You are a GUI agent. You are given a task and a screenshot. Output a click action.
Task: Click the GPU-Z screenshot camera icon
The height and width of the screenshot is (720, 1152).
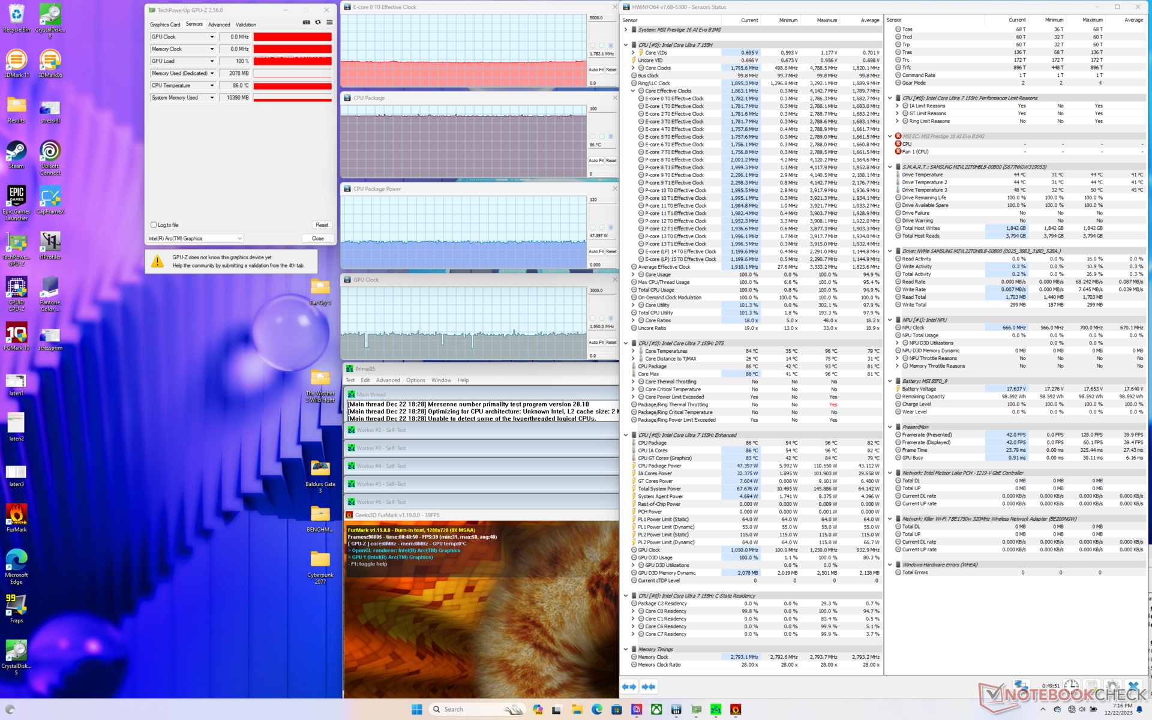[x=306, y=22]
